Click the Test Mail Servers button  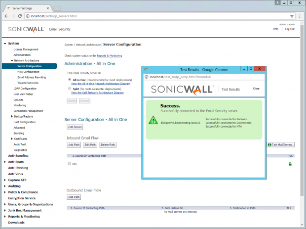click(281, 145)
